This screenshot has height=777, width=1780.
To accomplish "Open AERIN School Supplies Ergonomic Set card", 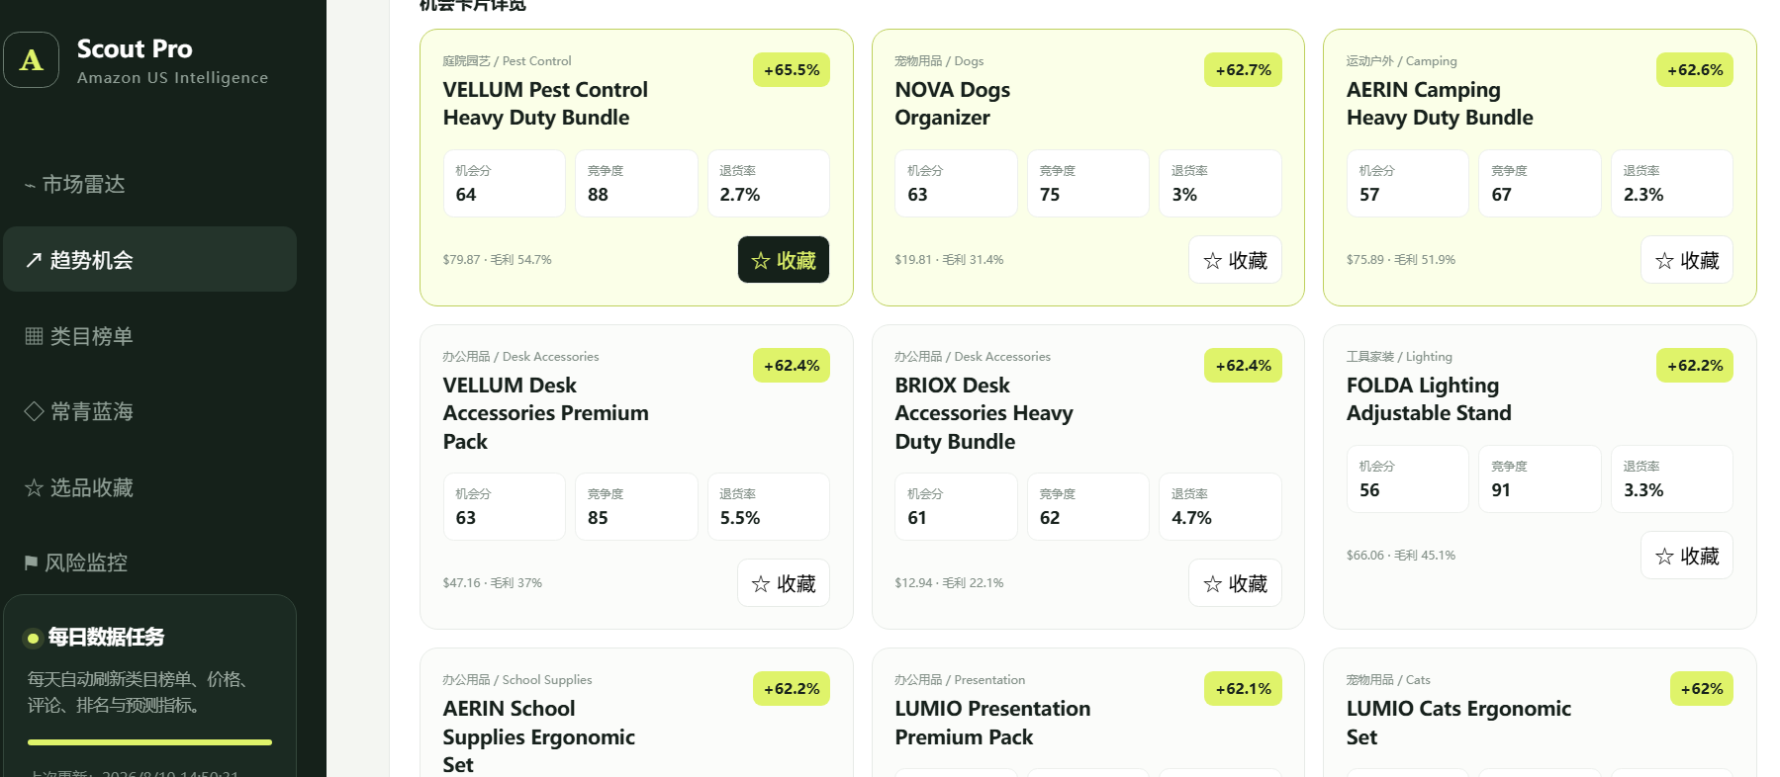I will 636,713.
